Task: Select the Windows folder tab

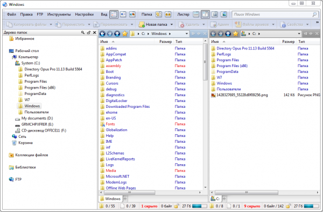Action: pos(110,199)
